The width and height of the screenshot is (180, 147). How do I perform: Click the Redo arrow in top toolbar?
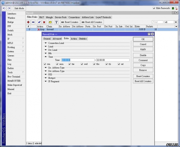click(9, 8)
